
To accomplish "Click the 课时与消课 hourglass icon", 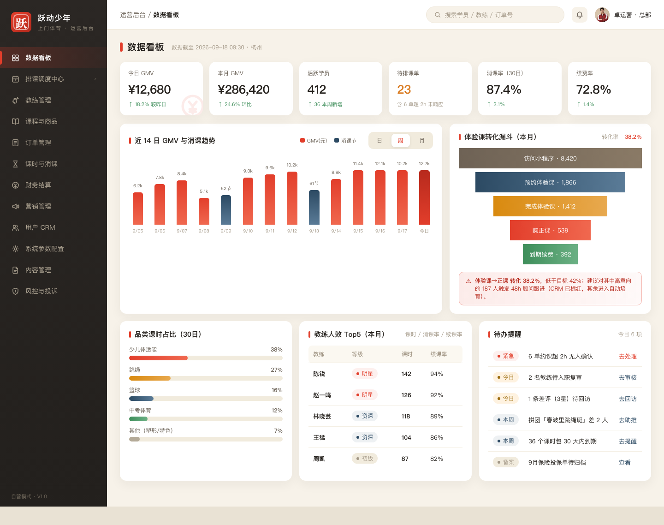I will coord(15,164).
